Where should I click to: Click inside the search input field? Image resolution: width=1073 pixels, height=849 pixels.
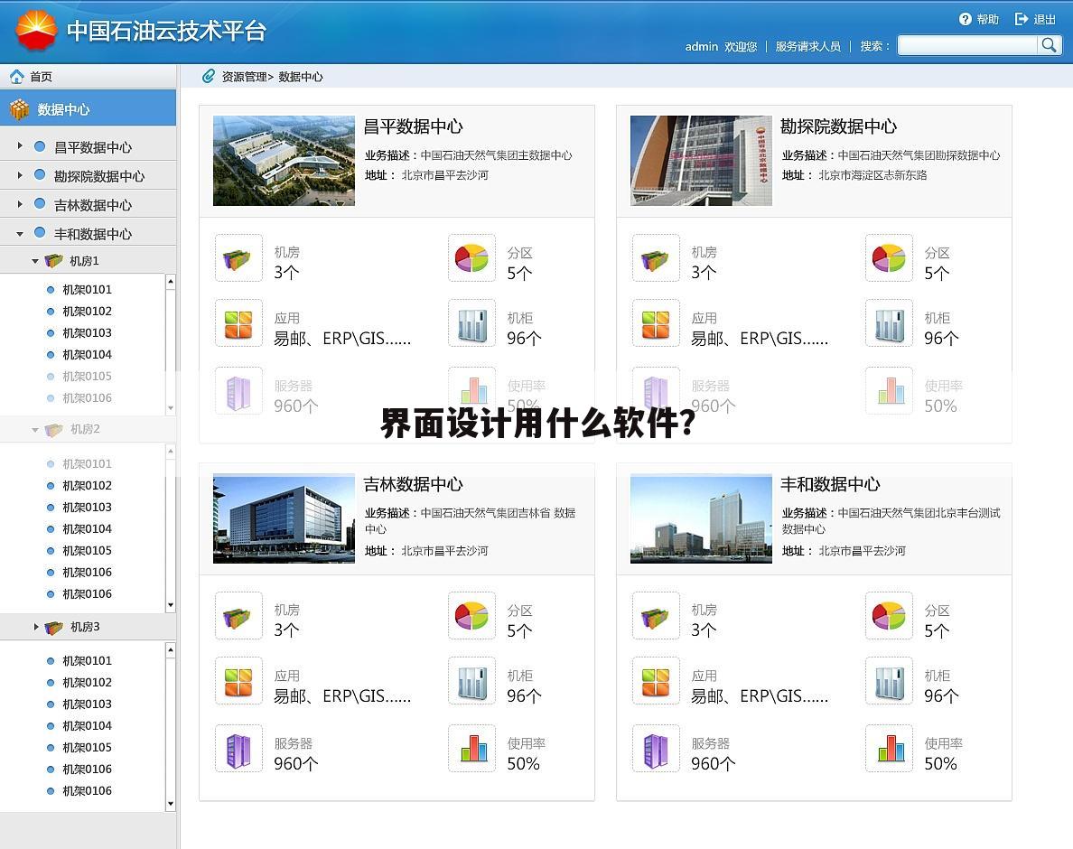point(966,45)
